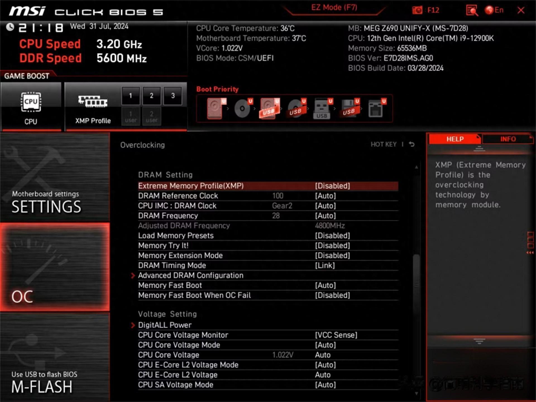The height and width of the screenshot is (402, 536).
Task: Select the USB floppy boot device
Action: [x=350, y=108]
